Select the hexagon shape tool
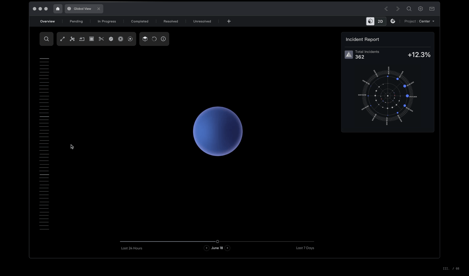Screen dimensions: 469x276 pos(111,39)
